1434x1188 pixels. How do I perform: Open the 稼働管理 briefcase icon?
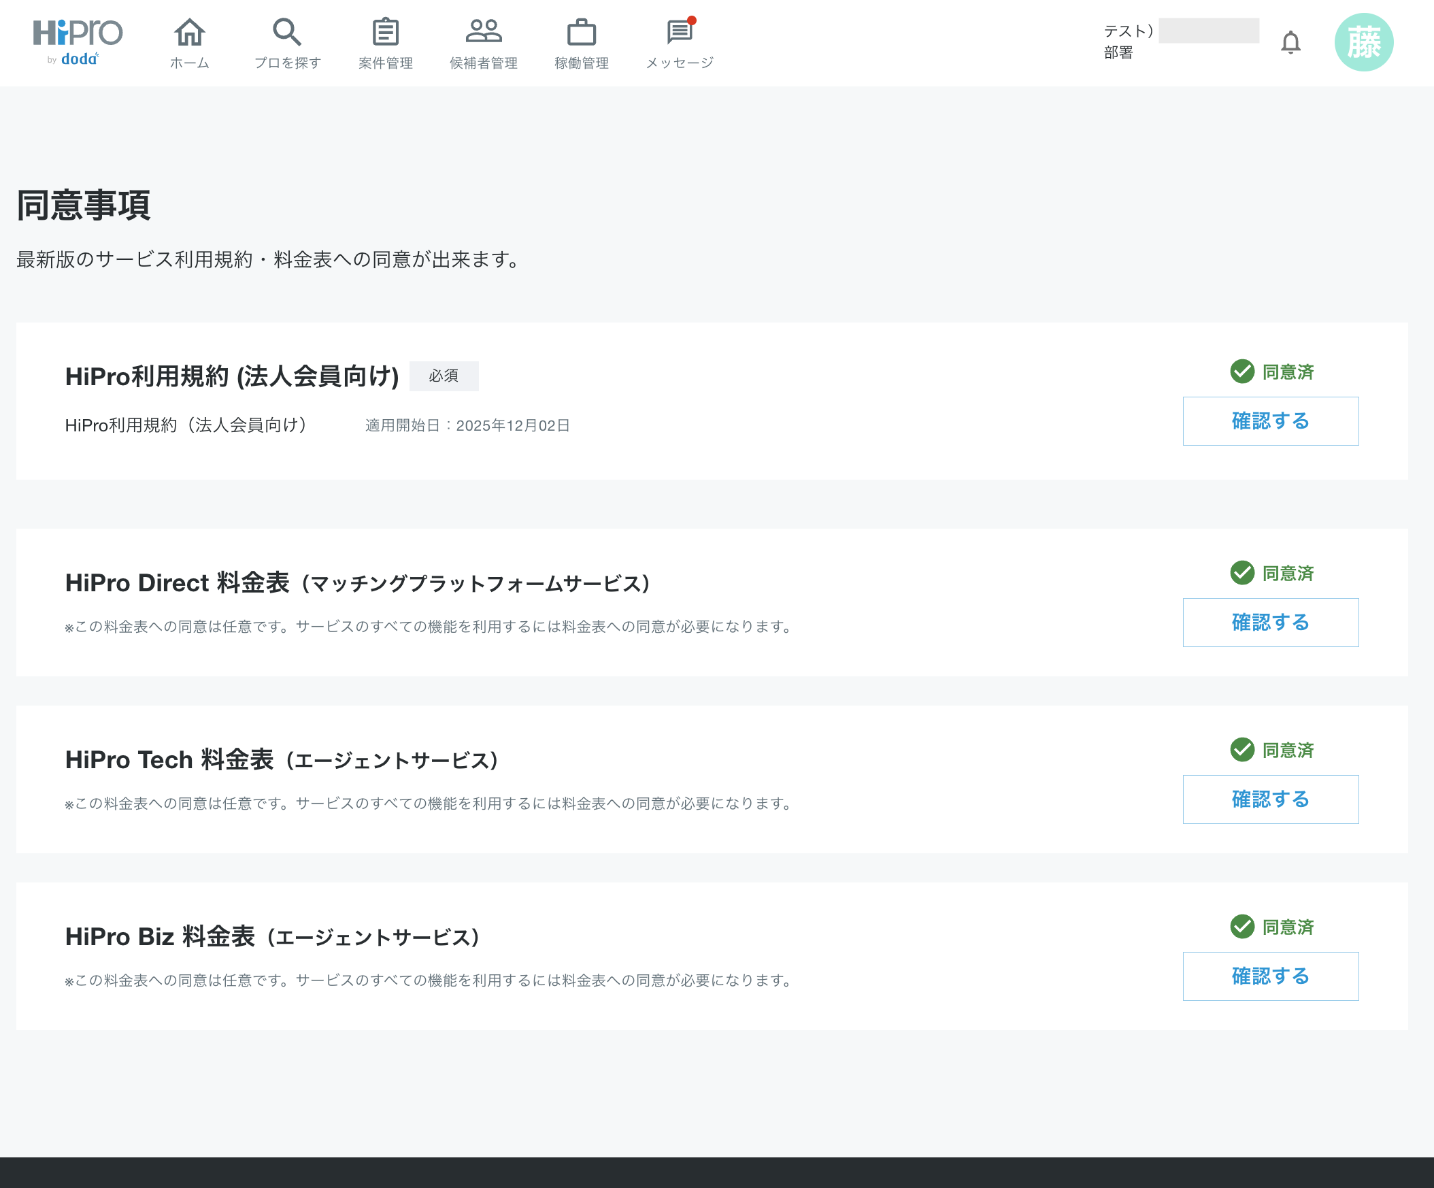coord(581,32)
